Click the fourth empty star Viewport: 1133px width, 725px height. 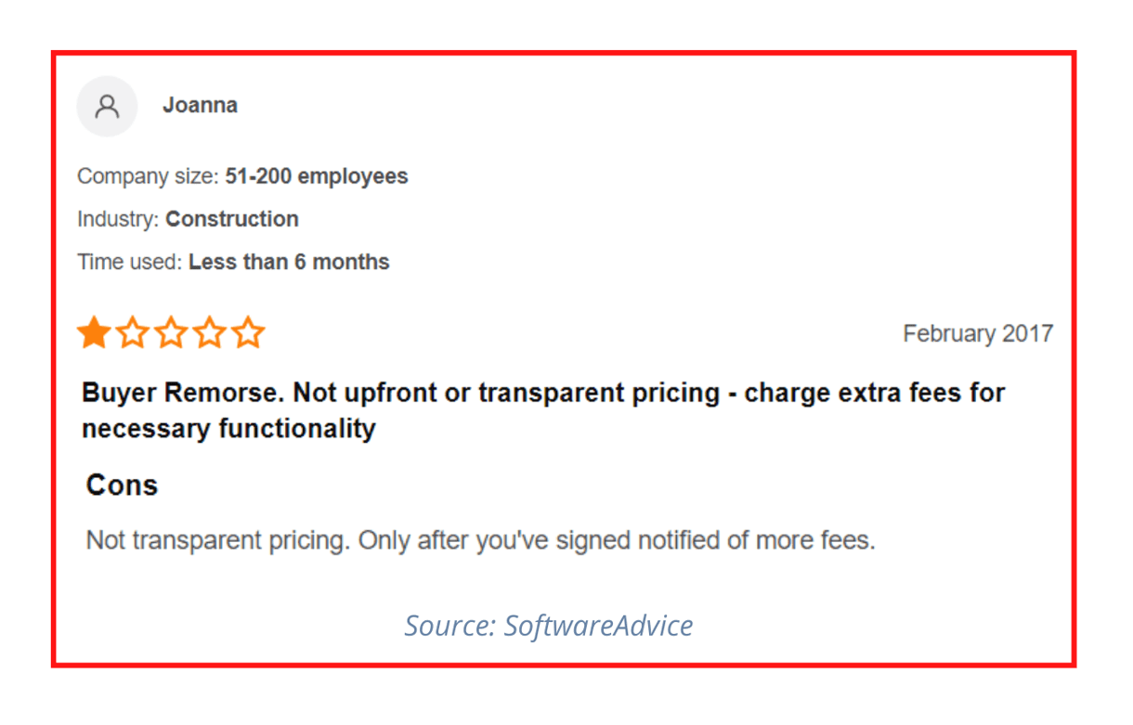pos(210,332)
